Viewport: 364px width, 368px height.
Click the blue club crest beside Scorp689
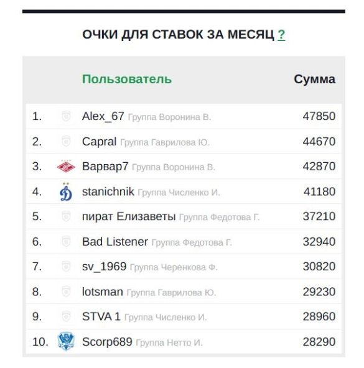click(x=66, y=341)
